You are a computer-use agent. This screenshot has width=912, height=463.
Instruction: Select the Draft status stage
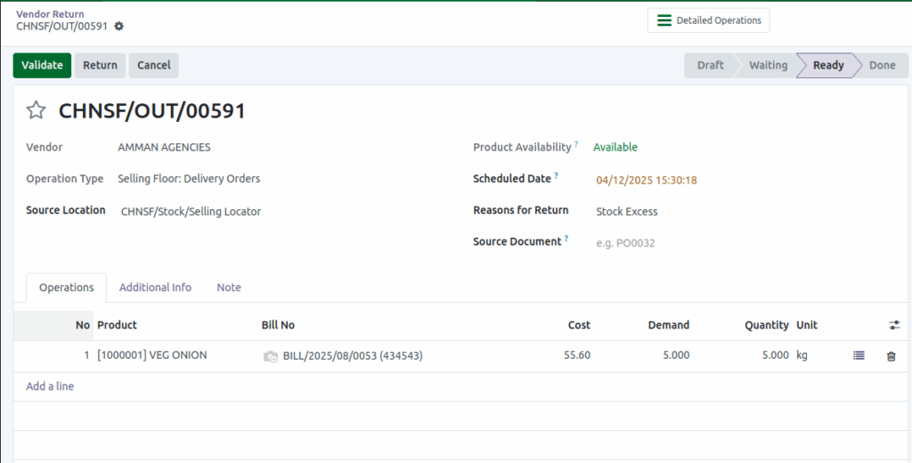[x=710, y=65]
